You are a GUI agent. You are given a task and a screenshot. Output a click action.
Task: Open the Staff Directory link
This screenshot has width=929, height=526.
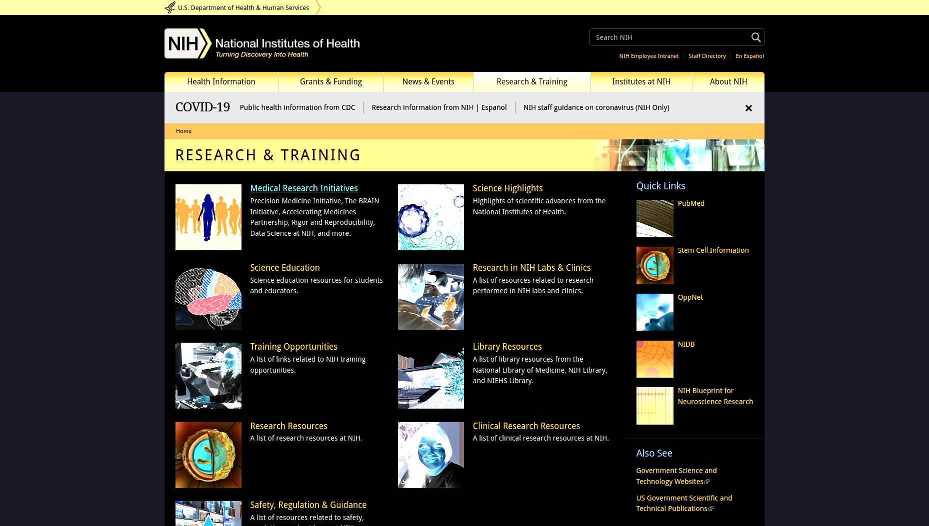pyautogui.click(x=707, y=56)
